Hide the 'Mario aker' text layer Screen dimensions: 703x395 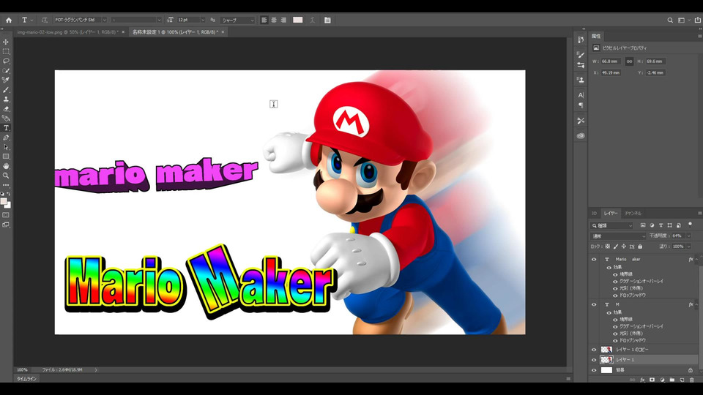point(594,260)
